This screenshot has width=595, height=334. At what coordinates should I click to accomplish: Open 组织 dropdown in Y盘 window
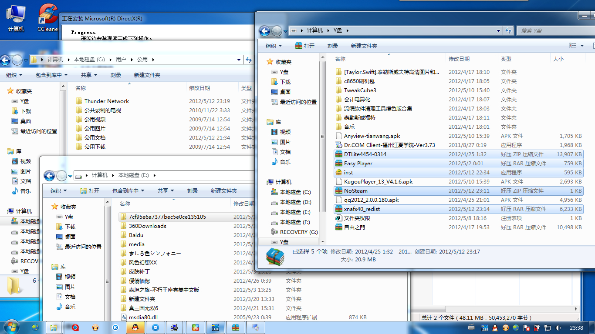(x=274, y=46)
